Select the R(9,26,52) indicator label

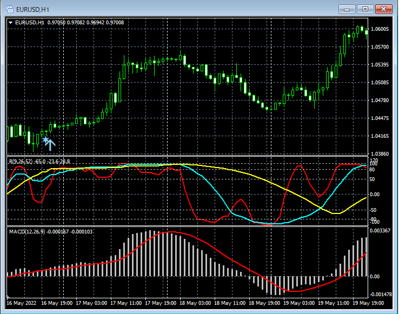point(39,162)
